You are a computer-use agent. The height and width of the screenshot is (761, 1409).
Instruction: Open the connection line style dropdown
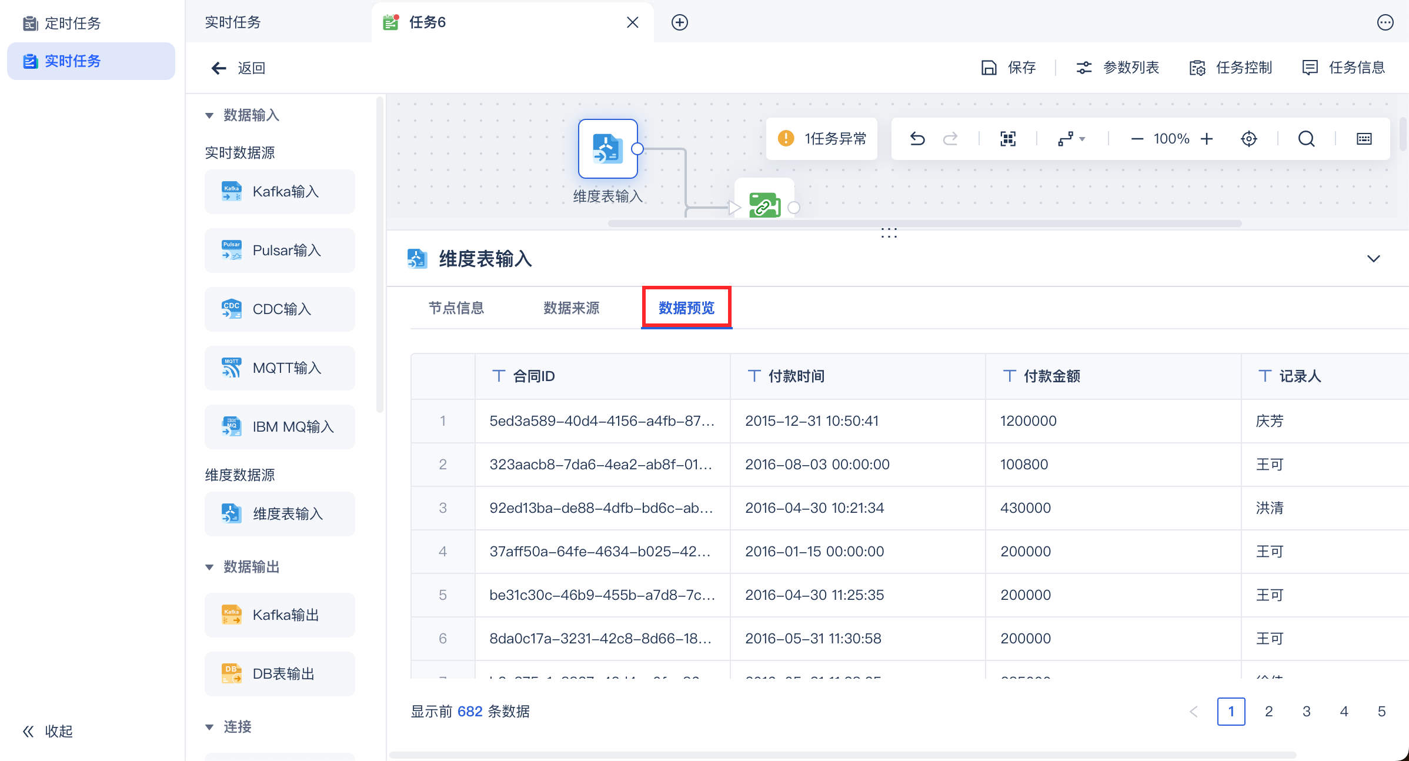(1071, 139)
